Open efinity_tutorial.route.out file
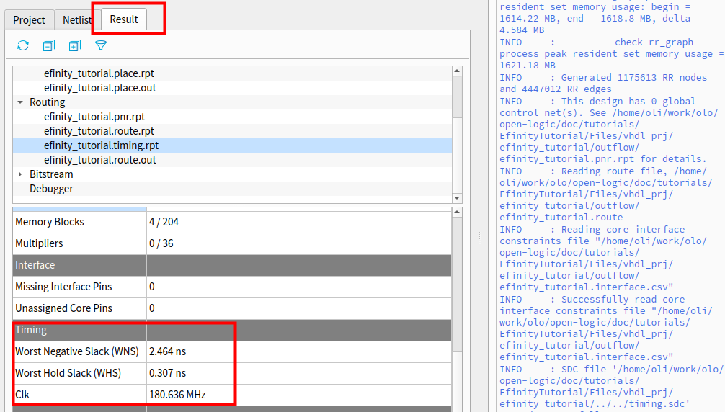Image resolution: width=725 pixels, height=412 pixels. [100, 160]
